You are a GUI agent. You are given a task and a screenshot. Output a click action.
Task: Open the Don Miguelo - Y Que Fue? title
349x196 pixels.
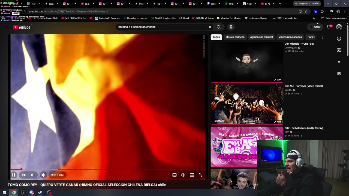299,44
